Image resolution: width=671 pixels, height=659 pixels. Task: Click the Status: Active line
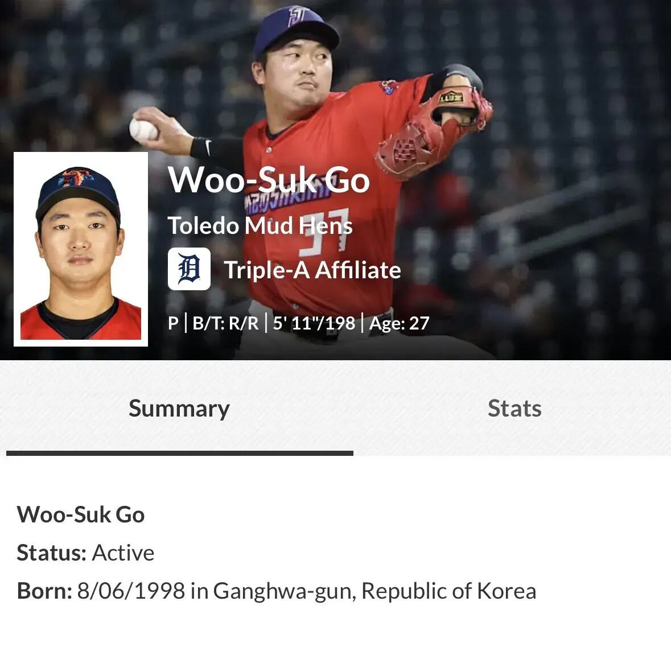tap(85, 553)
